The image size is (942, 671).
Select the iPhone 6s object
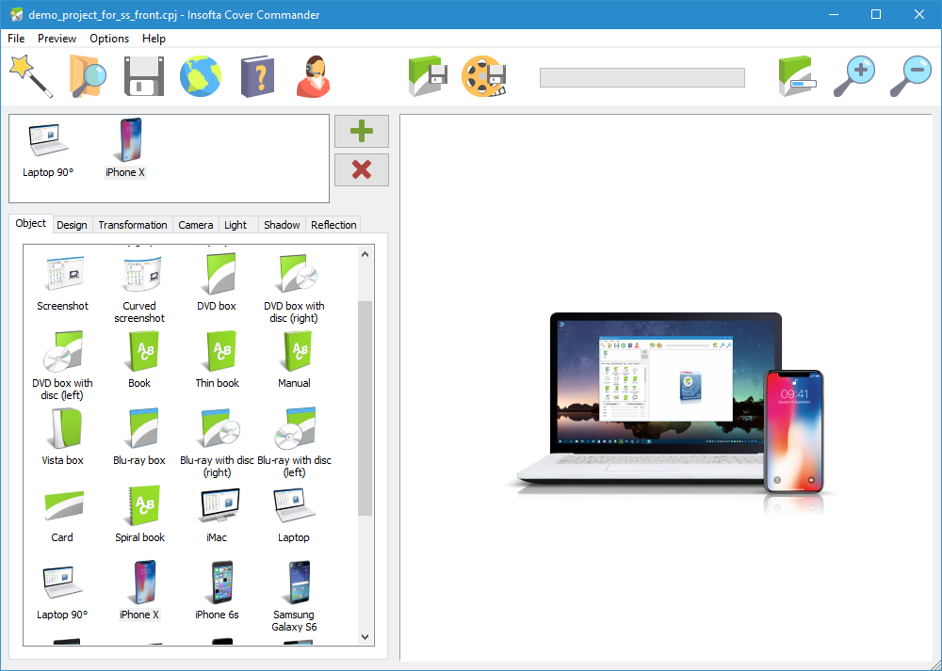217,591
